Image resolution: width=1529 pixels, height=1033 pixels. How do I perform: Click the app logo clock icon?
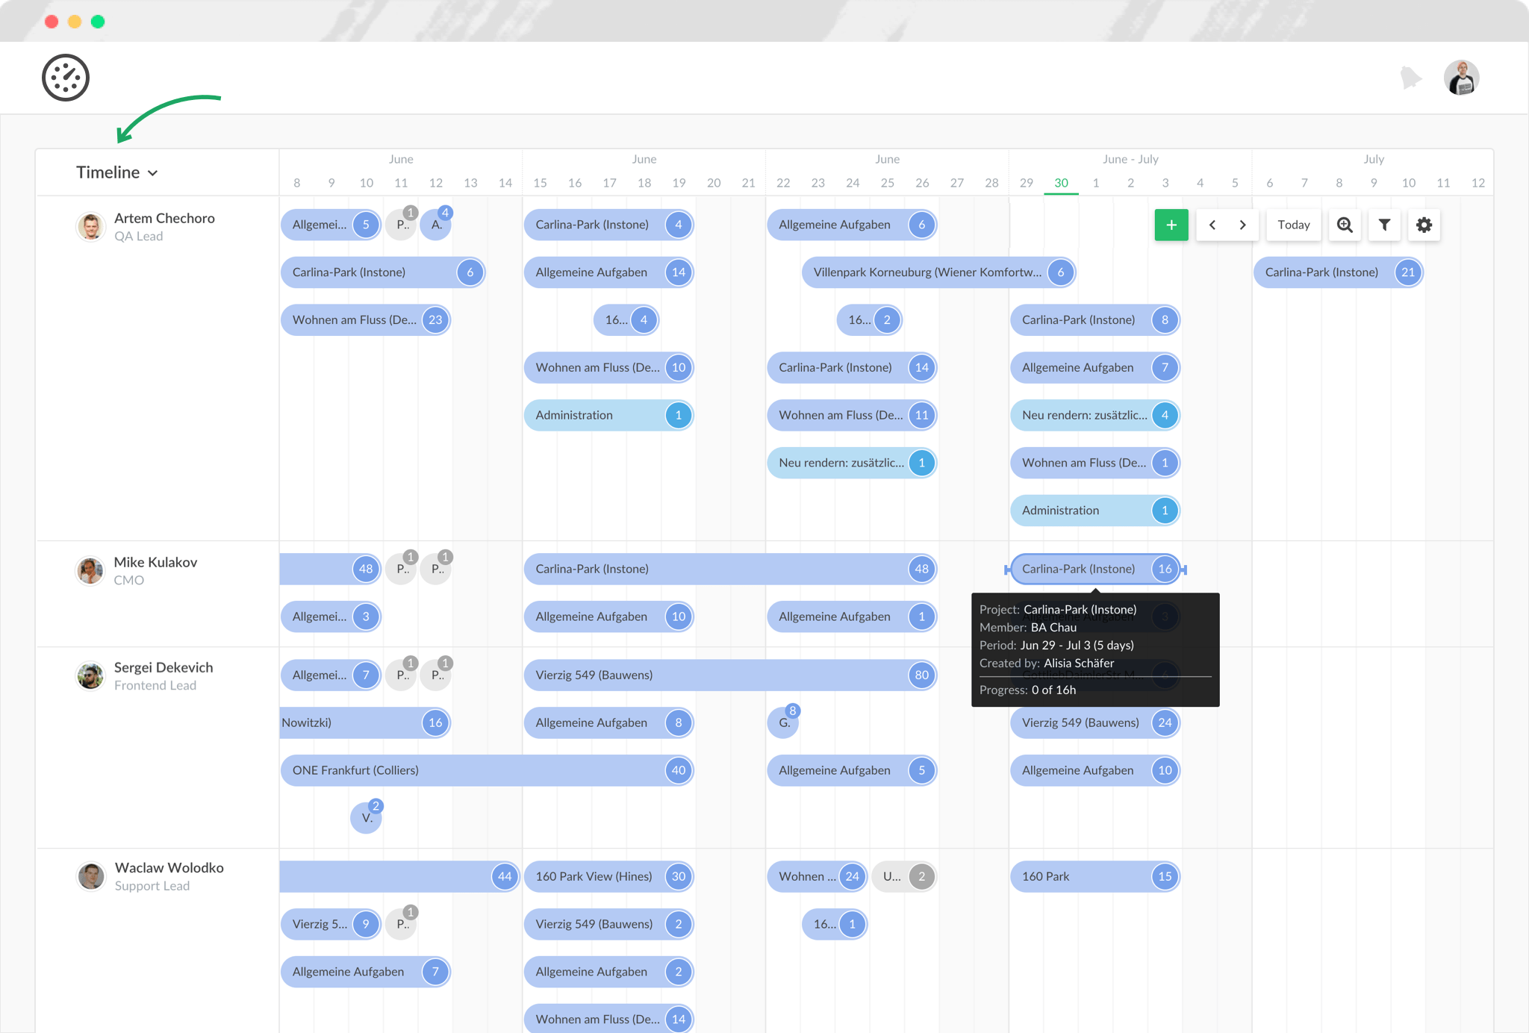(66, 78)
